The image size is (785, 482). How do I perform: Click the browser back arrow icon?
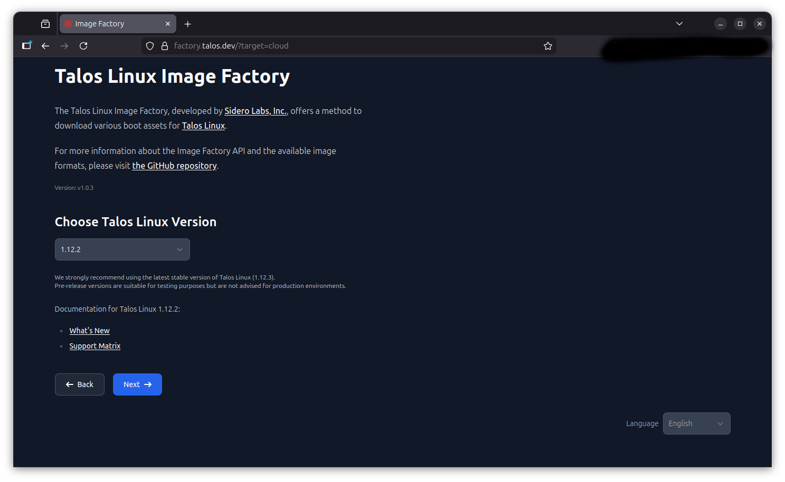click(x=45, y=46)
